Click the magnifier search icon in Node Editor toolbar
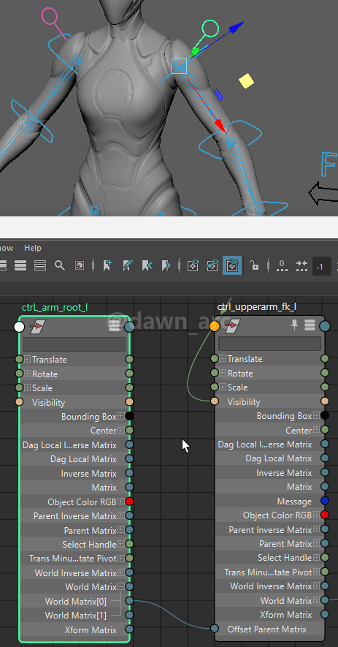Screen dimensions: 338x647 [x=60, y=265]
